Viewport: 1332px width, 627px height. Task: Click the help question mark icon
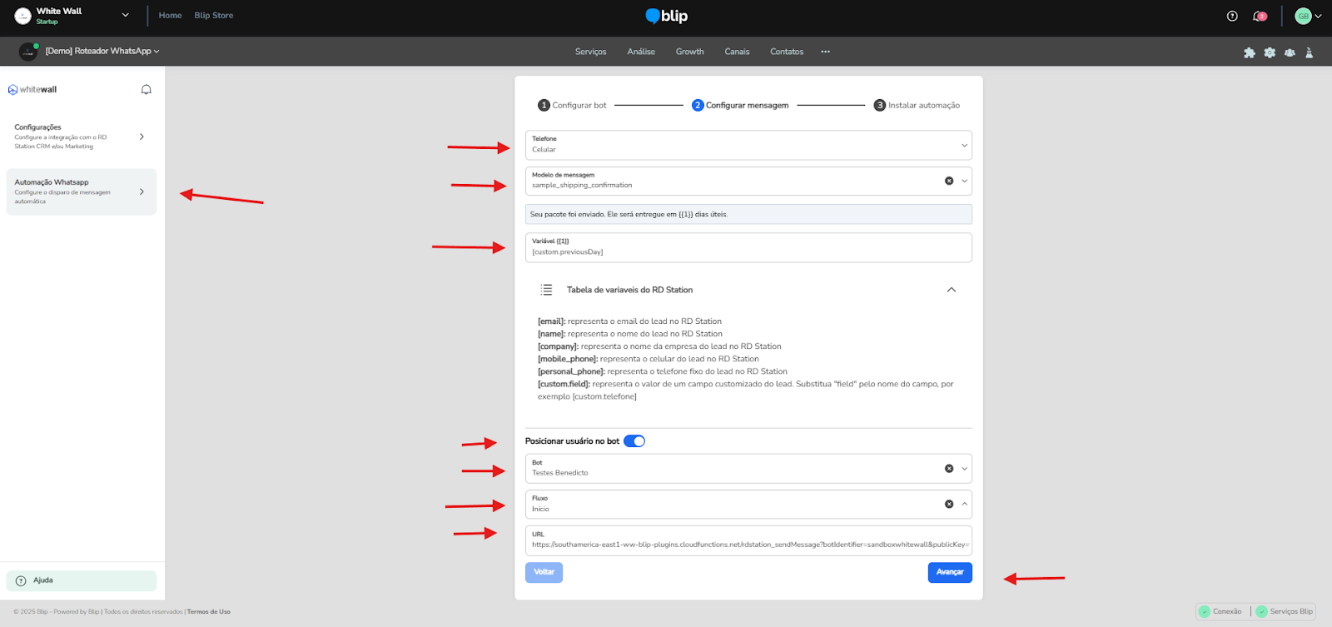1232,16
